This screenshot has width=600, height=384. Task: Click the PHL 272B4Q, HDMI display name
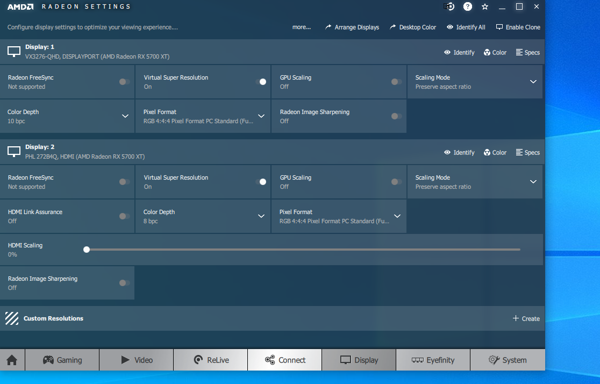[x=85, y=157]
